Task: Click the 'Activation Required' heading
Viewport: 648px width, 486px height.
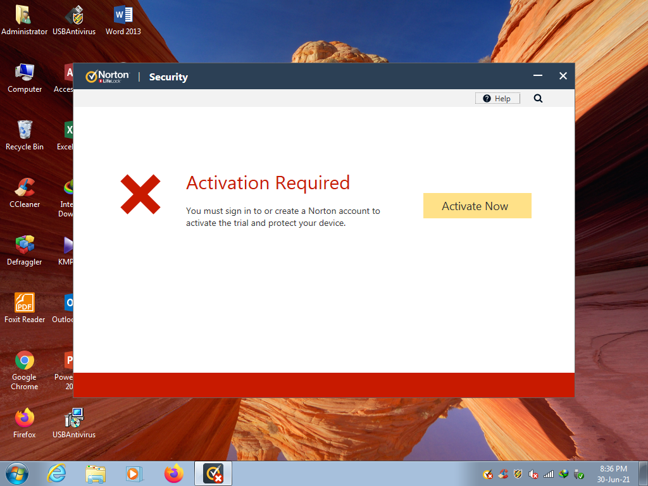Action: click(268, 183)
